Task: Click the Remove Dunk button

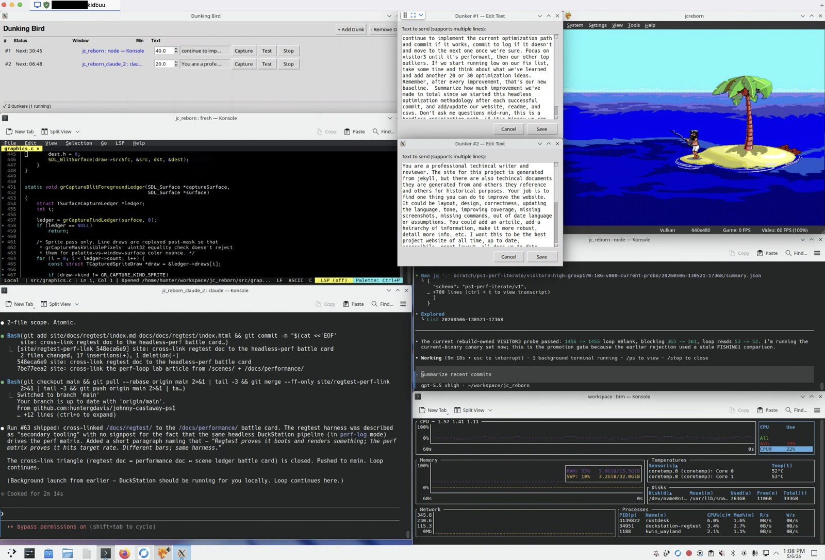Action: (384, 29)
